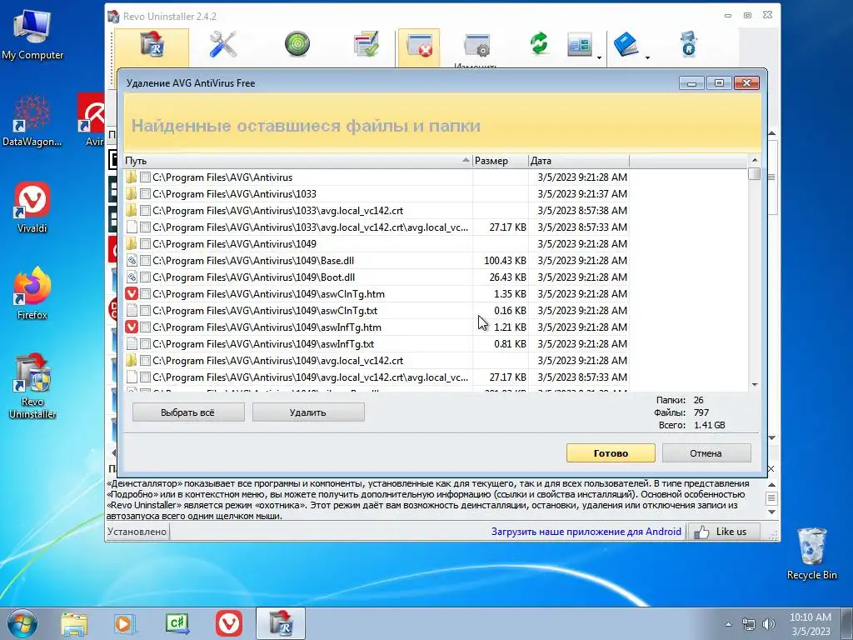Click the folder icon of Antivirus\1033 row

point(131,193)
